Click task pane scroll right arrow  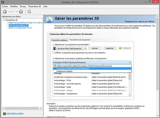pyautogui.click(x=41, y=108)
